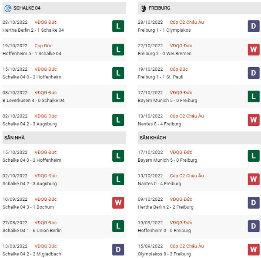Click the W badge for Freiburg 2-0 Wer.Bremen
The width and height of the screenshot is (261, 258).
pyautogui.click(x=254, y=49)
